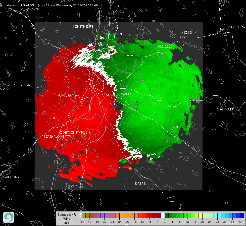The image size is (246, 226).
Task: Click the RÁCKEVE map label
Action: [x=76, y=186]
